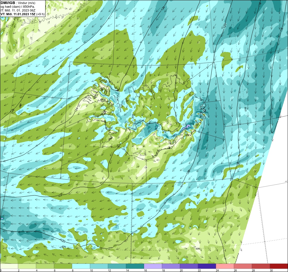Viewport: 288px width, 272px height.
Task: Click the '20W' longitude label over Iceland
Action: pos(133,117)
